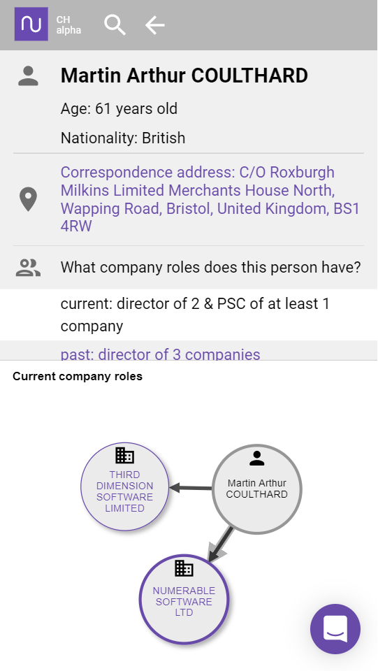Click the people group roles icon

click(x=28, y=268)
